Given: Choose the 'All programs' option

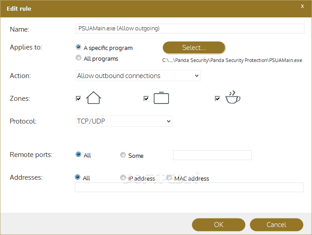Looking at the screenshot, I should (x=78, y=58).
